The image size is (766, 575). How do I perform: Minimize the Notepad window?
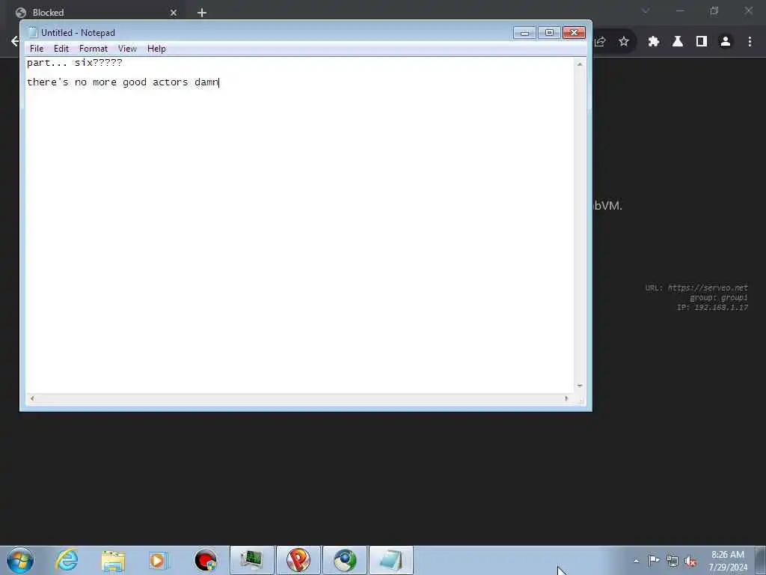click(x=524, y=33)
